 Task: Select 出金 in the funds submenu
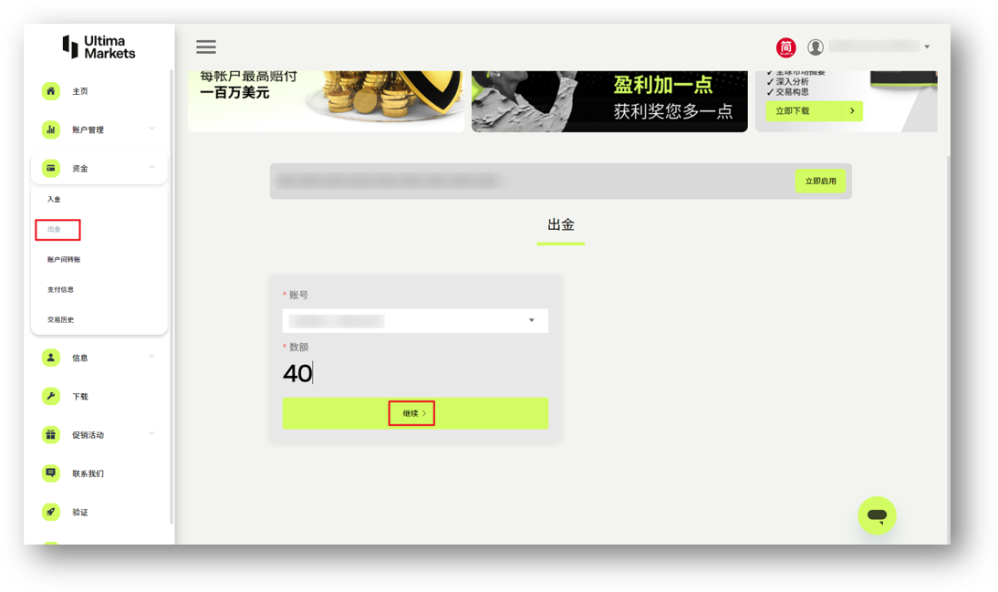[x=54, y=229]
